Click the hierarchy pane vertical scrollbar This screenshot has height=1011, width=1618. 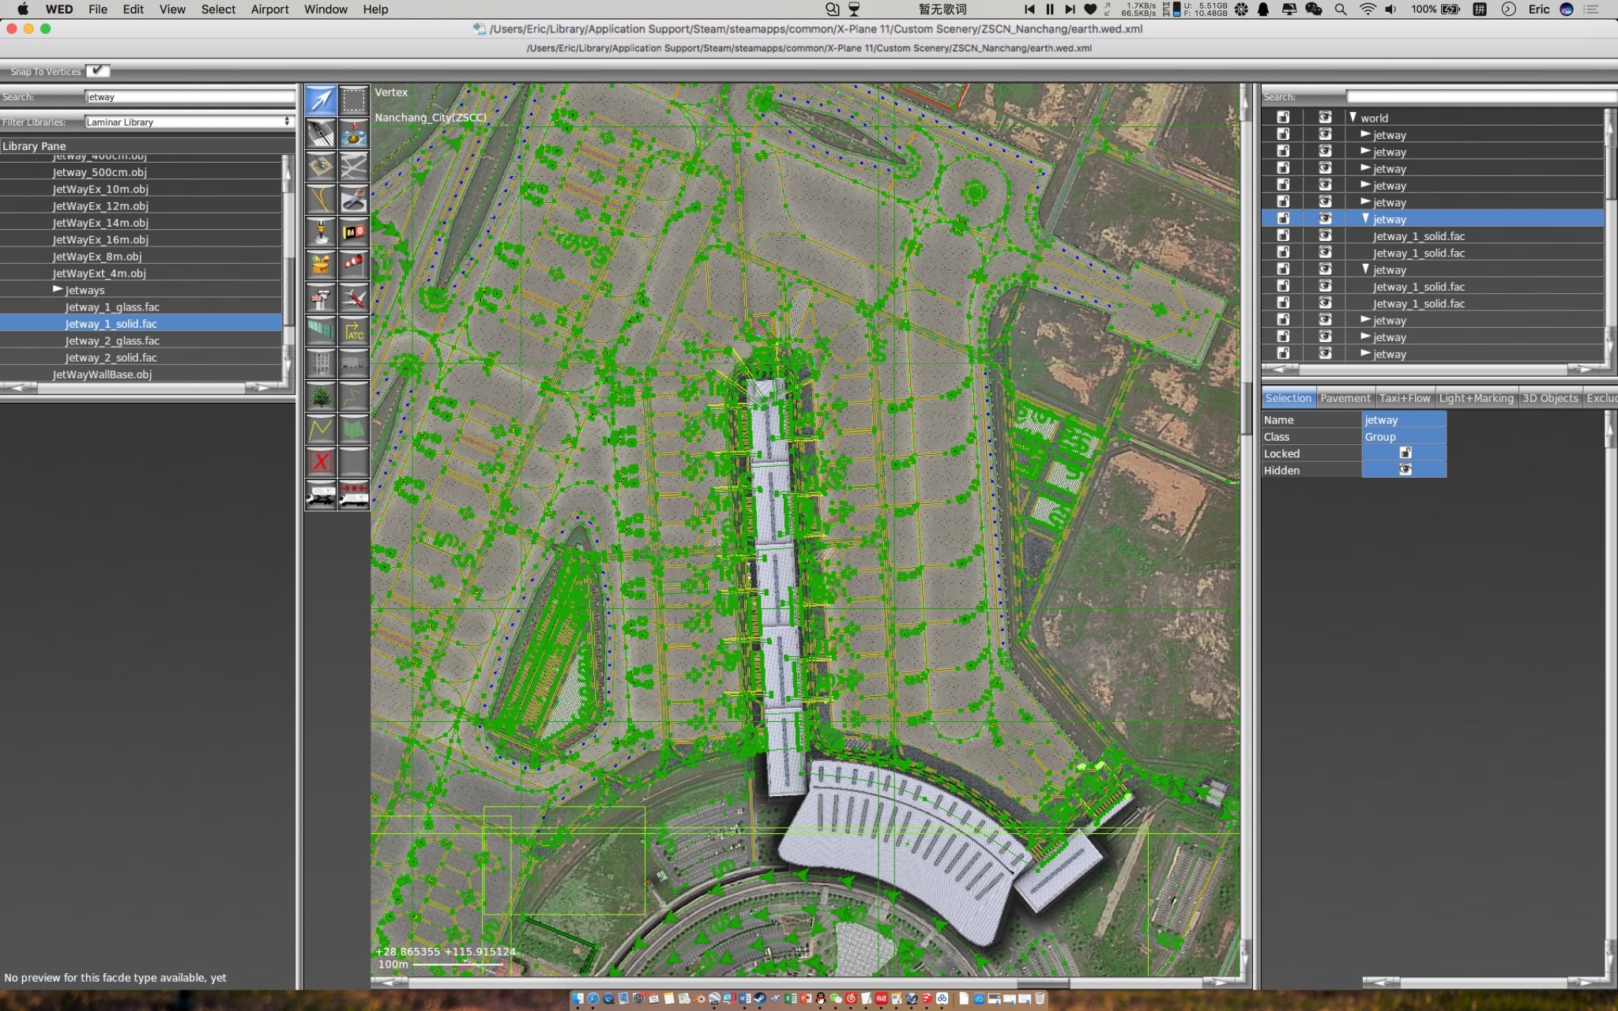(x=1612, y=235)
